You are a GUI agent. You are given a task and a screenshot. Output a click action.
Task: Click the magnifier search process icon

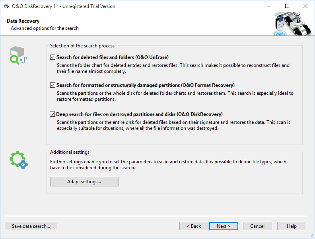coord(17,55)
